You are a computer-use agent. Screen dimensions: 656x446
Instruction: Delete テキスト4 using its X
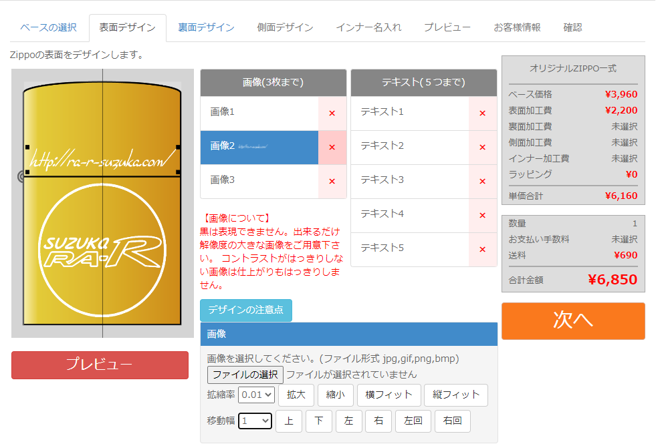pyautogui.click(x=482, y=216)
